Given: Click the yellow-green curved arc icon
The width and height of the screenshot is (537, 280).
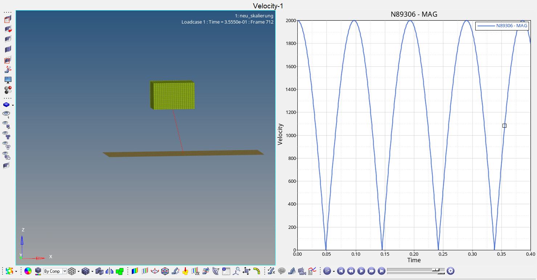Looking at the screenshot, I should (257, 271).
